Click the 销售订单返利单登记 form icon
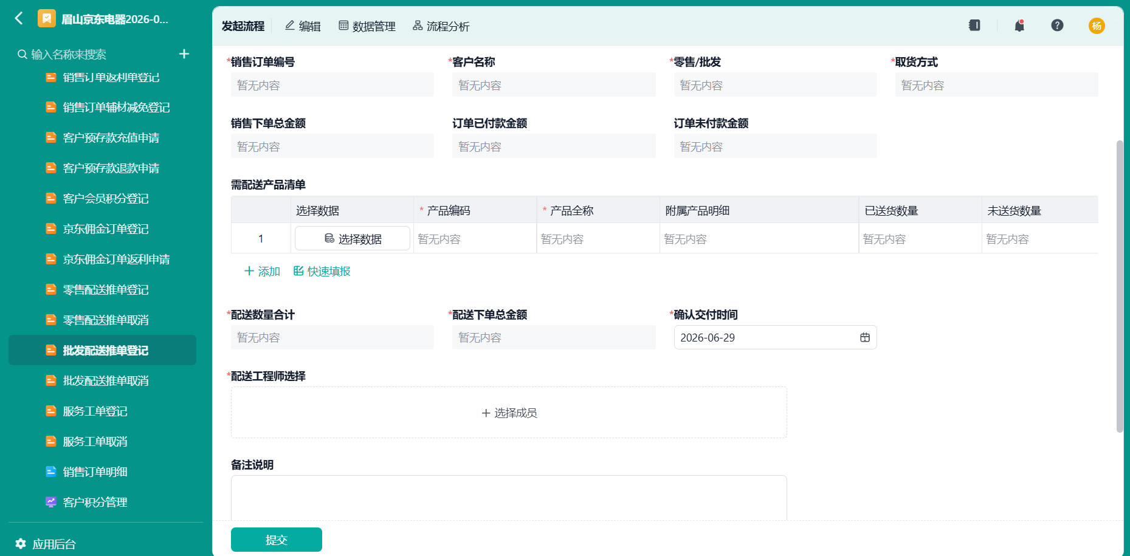1130x556 pixels. point(51,77)
